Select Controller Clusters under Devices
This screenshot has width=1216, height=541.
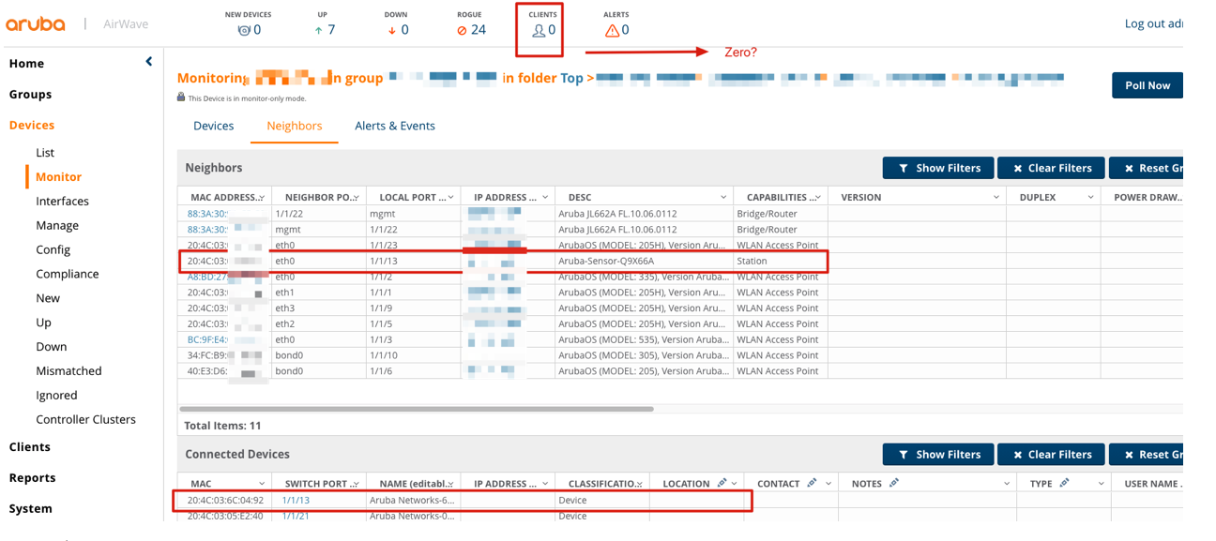(x=85, y=419)
